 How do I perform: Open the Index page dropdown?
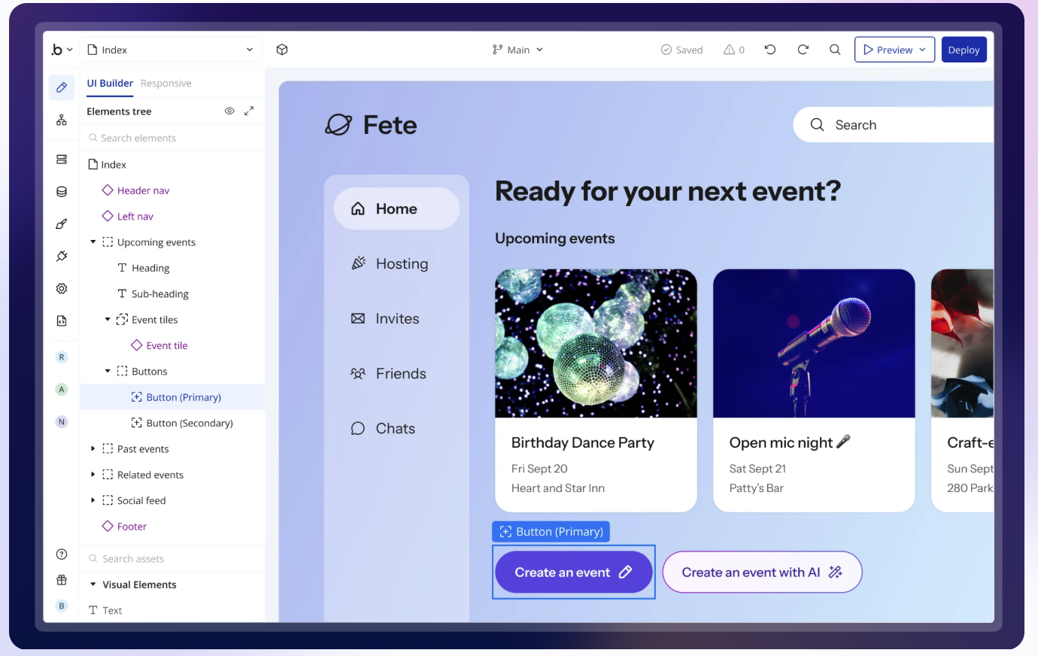tap(171, 50)
